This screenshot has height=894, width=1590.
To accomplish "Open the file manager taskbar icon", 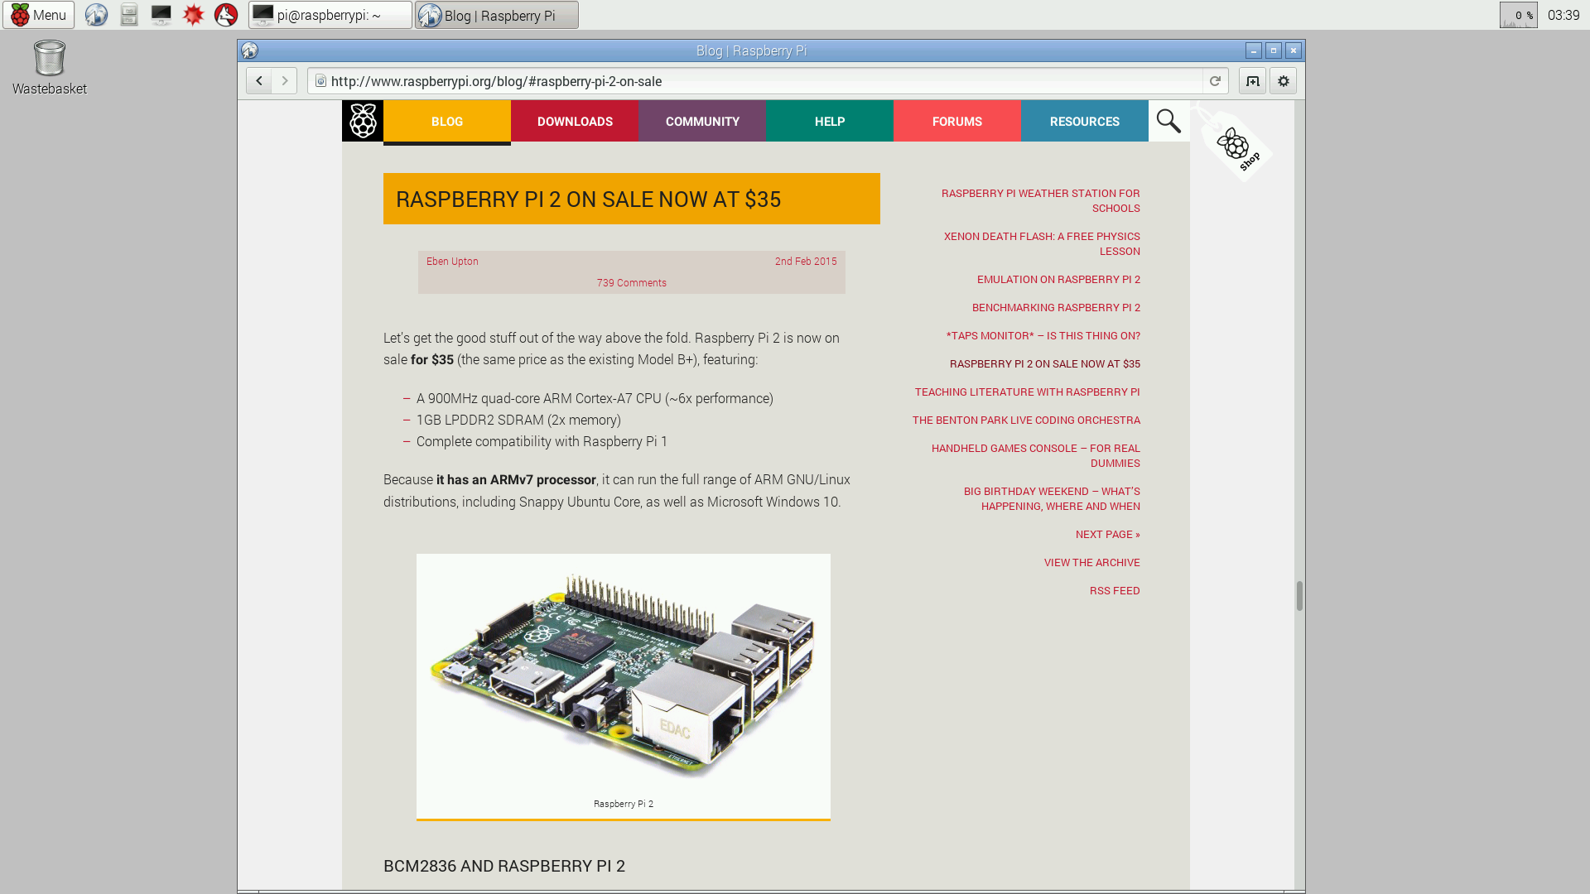I will (x=128, y=15).
